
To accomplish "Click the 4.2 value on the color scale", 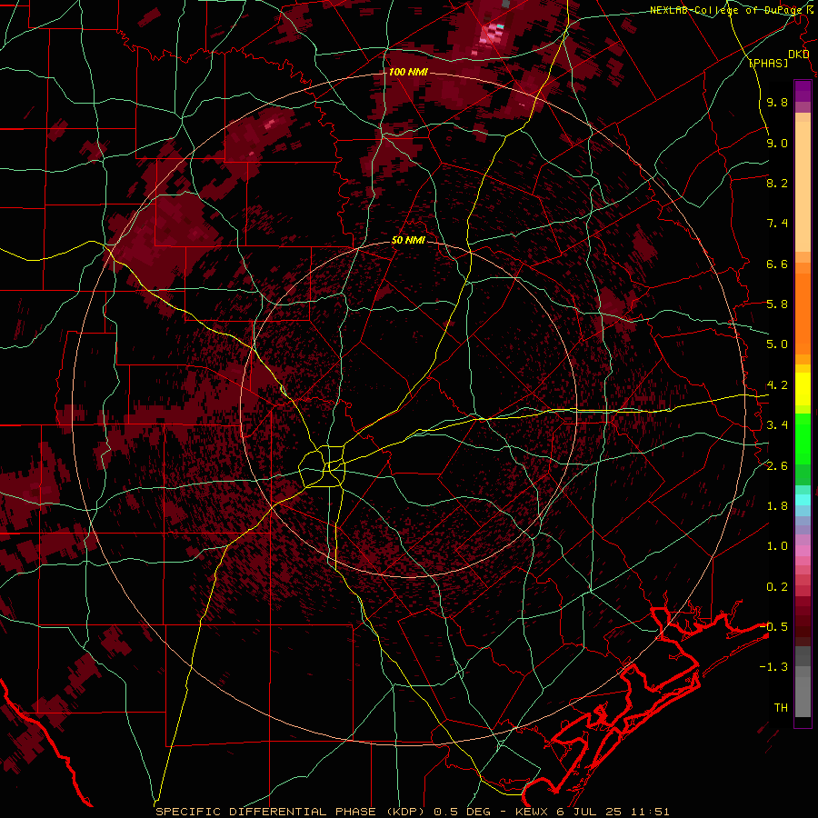I will click(777, 385).
